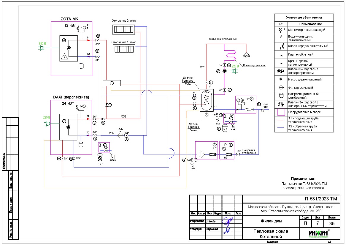Click the pink equipment assembly legend square
346x245 pixels.
coord(281,112)
